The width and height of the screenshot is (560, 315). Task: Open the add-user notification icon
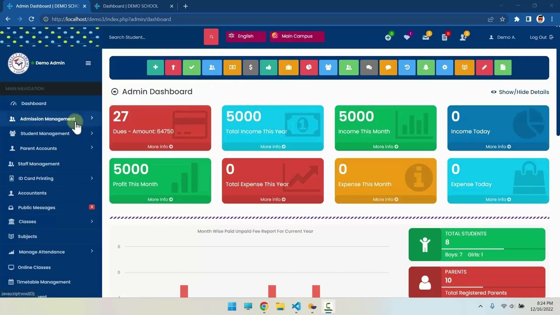pyautogui.click(x=464, y=37)
